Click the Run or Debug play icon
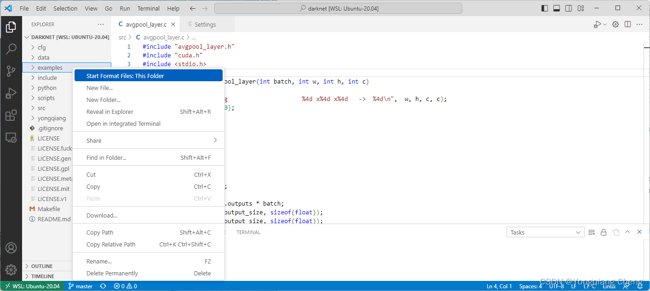650x291 pixels. coord(598,24)
